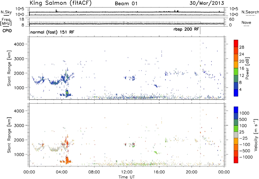The height and width of the screenshot is (179, 259).
Task: Click the date "30/Mar/2013"
Action: click(207, 3)
